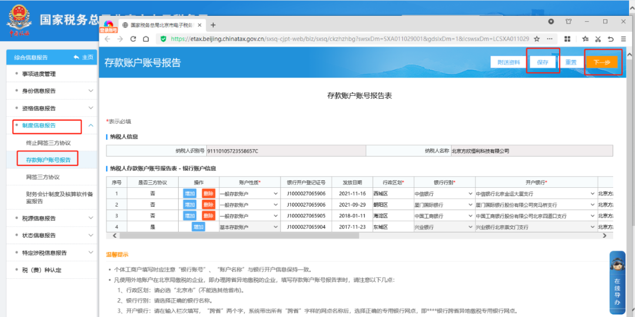Click the orange 下一步 button
This screenshot has height=317, width=635.
(601, 62)
